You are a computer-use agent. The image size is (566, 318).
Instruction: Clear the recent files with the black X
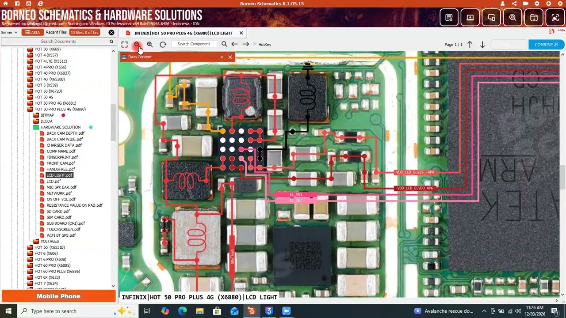[x=111, y=32]
